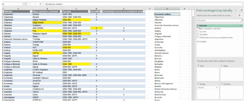Select column A header

pos(18,9)
